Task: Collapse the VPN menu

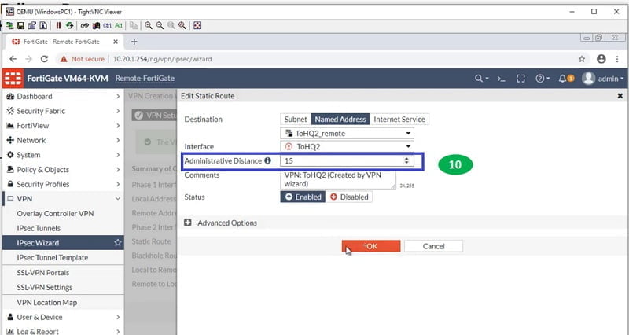Action: tap(62, 199)
